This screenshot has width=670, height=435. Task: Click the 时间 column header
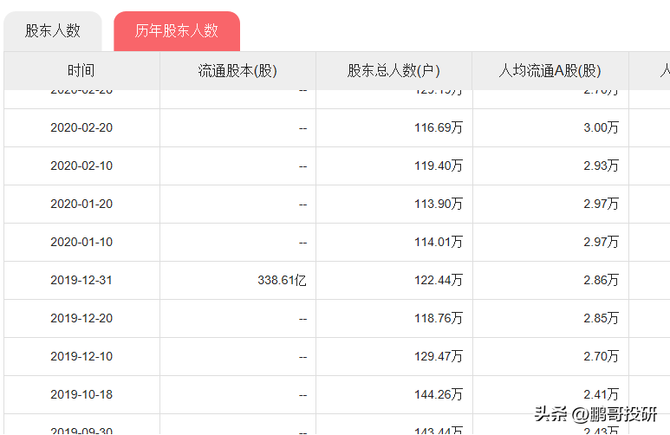coord(81,71)
